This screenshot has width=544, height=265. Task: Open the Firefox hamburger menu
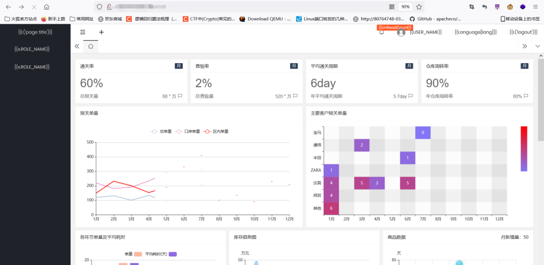pos(535,7)
